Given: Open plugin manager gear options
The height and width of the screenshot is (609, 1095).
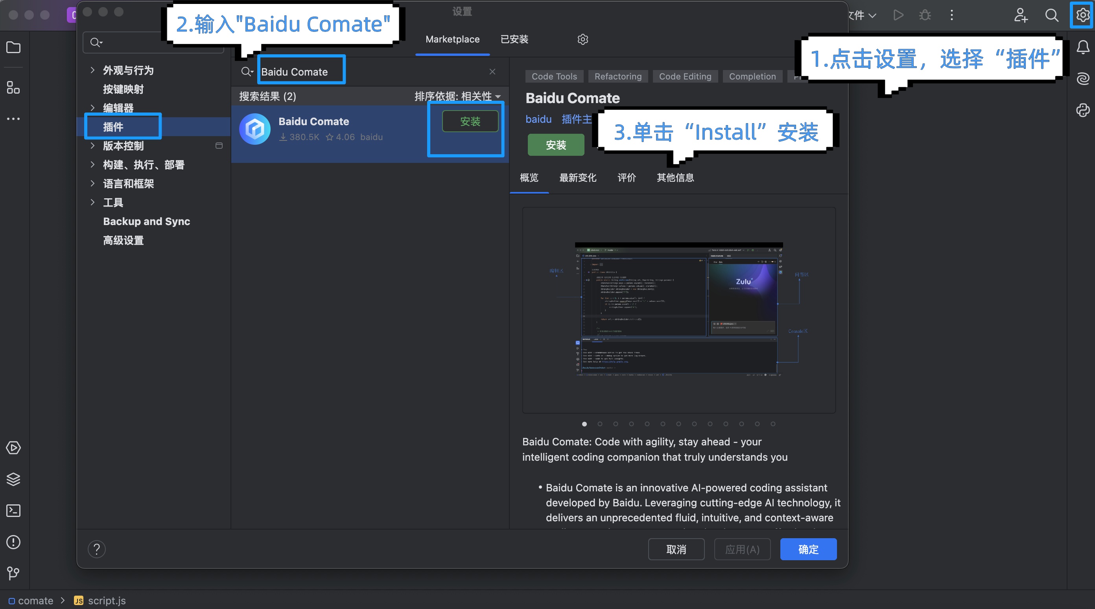Looking at the screenshot, I should point(583,39).
